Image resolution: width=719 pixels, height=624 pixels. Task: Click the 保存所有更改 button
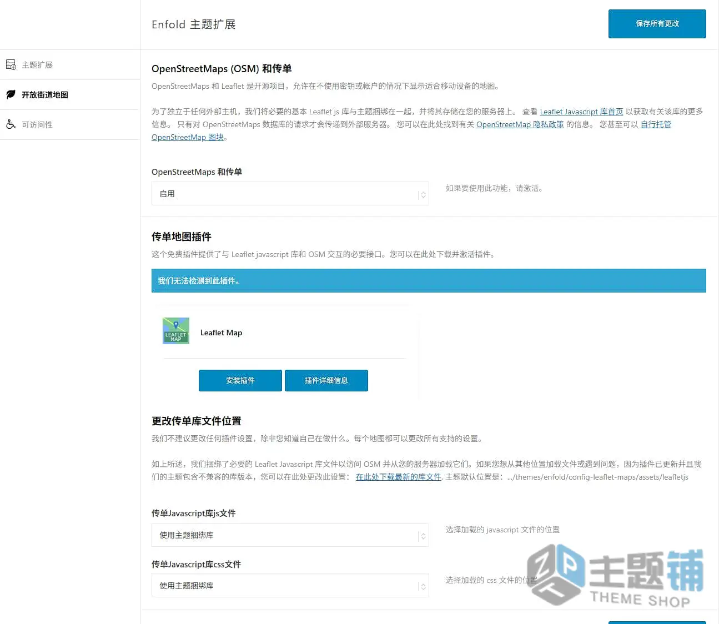tap(657, 24)
